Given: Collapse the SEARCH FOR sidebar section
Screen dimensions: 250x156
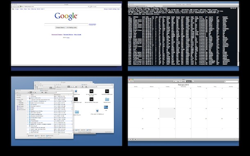Looking at the screenshot, I should tap(16, 99).
